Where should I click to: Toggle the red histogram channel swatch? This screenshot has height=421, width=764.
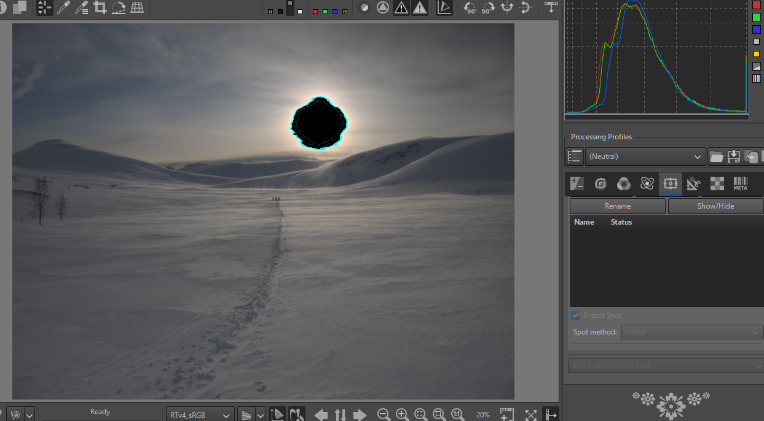(x=757, y=5)
